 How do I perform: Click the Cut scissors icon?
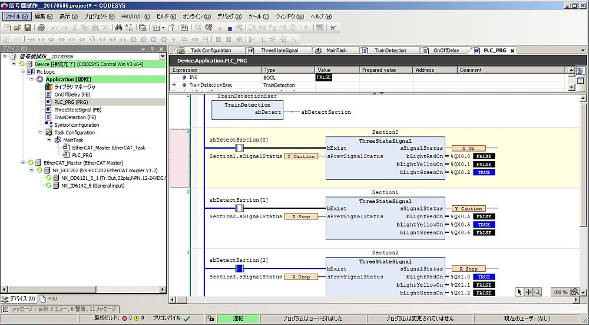(75, 28)
